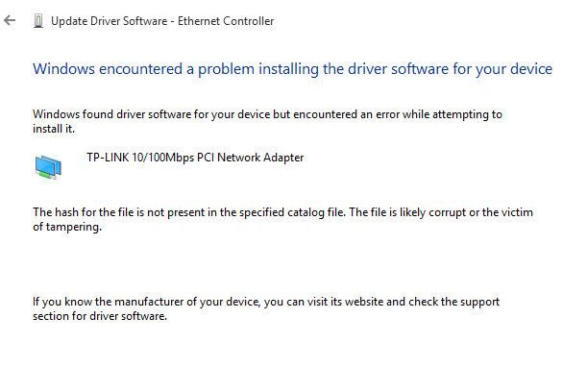Select the 'Update Driver Software - Ethernet Controller' title
The height and width of the screenshot is (367, 563).
pos(162,21)
